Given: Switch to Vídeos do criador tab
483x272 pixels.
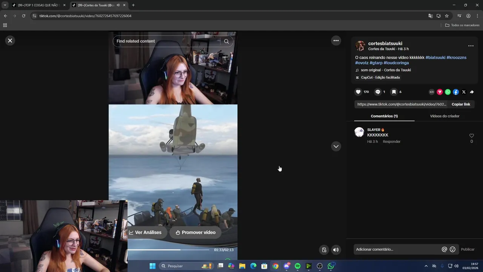Looking at the screenshot, I should [x=445, y=116].
